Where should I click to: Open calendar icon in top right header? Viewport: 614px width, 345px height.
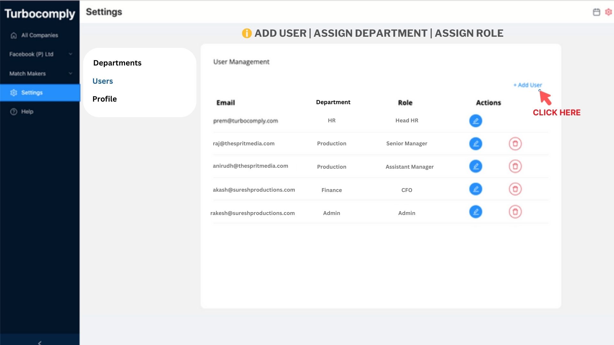click(x=596, y=12)
